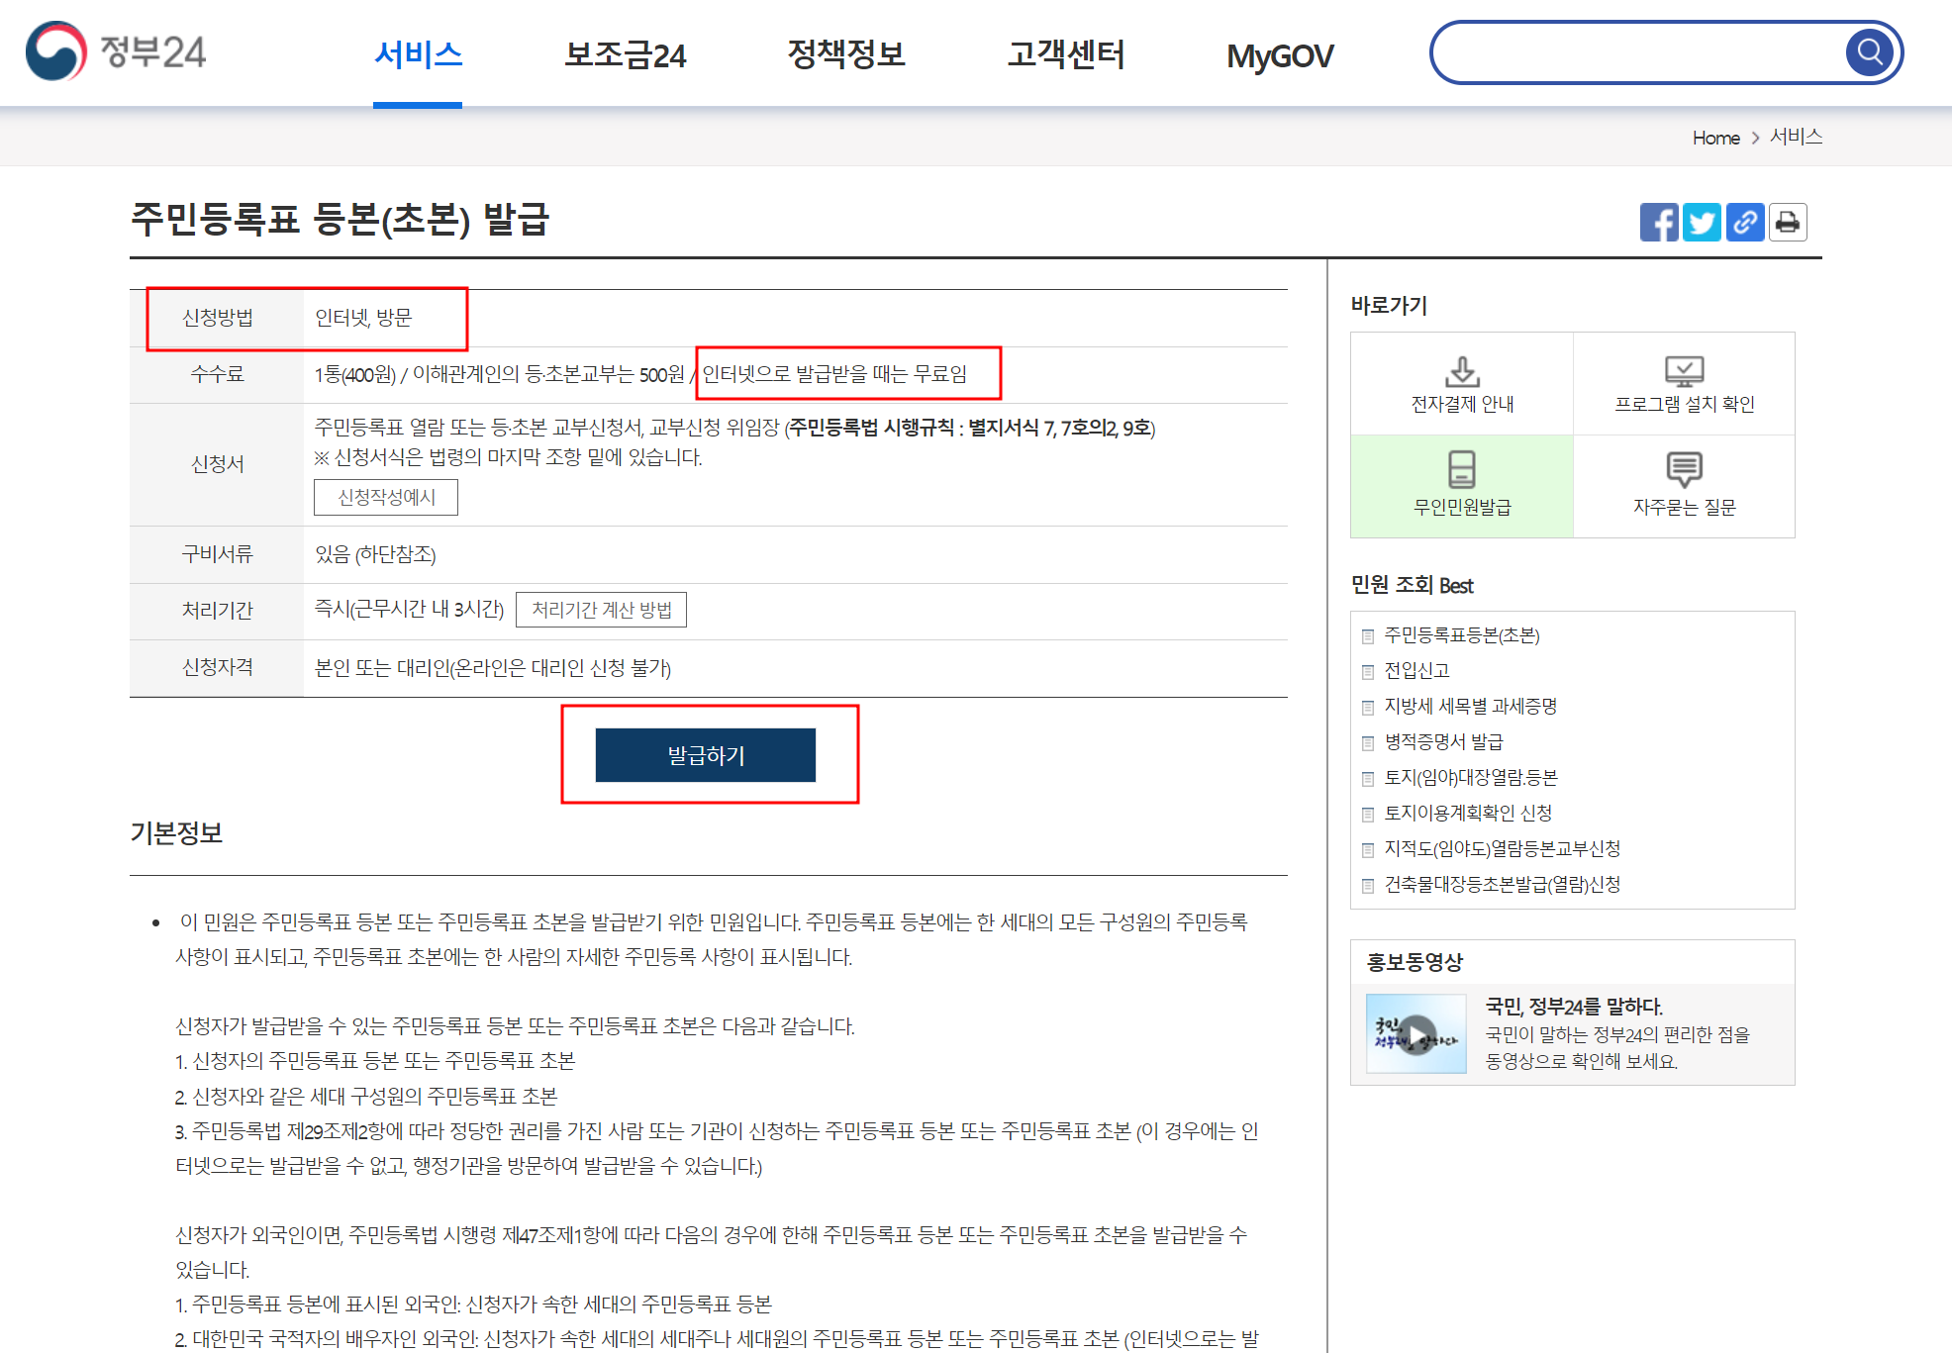Click the Facebook share icon
The image size is (1952, 1353).
(x=1659, y=223)
